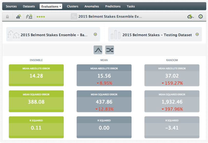Open the ensemble tree icon in toolbar
Viewport: 208px width, 143px height.
coord(29,17)
